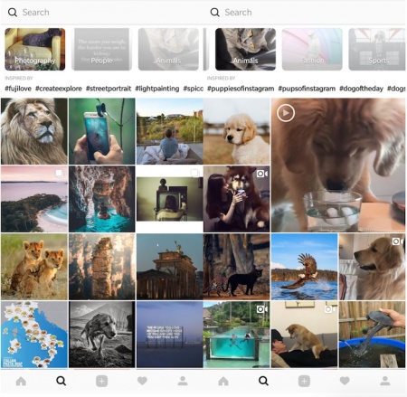The width and height of the screenshot is (407, 397).
Task: Select the Animals card in left screen
Action: [168, 49]
